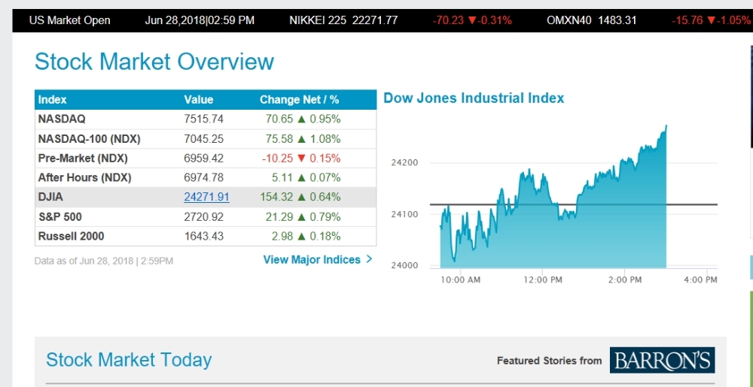
Task: Click the Change Net / % column header
Action: pyautogui.click(x=299, y=99)
